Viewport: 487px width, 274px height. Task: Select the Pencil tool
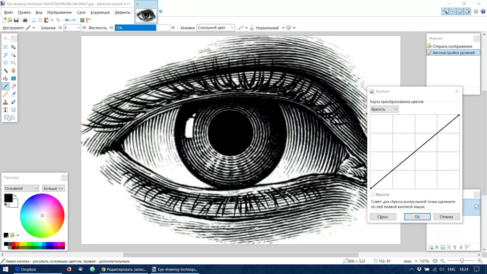click(5, 94)
